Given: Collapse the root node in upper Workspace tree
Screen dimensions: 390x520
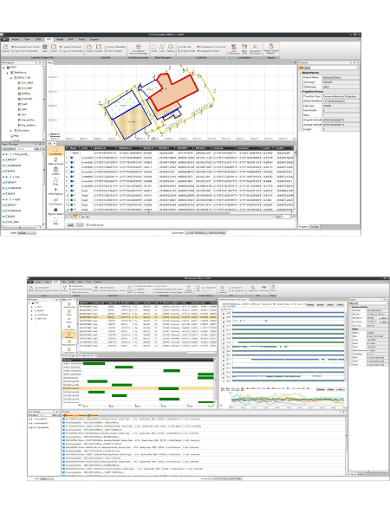Looking at the screenshot, I should [4, 68].
